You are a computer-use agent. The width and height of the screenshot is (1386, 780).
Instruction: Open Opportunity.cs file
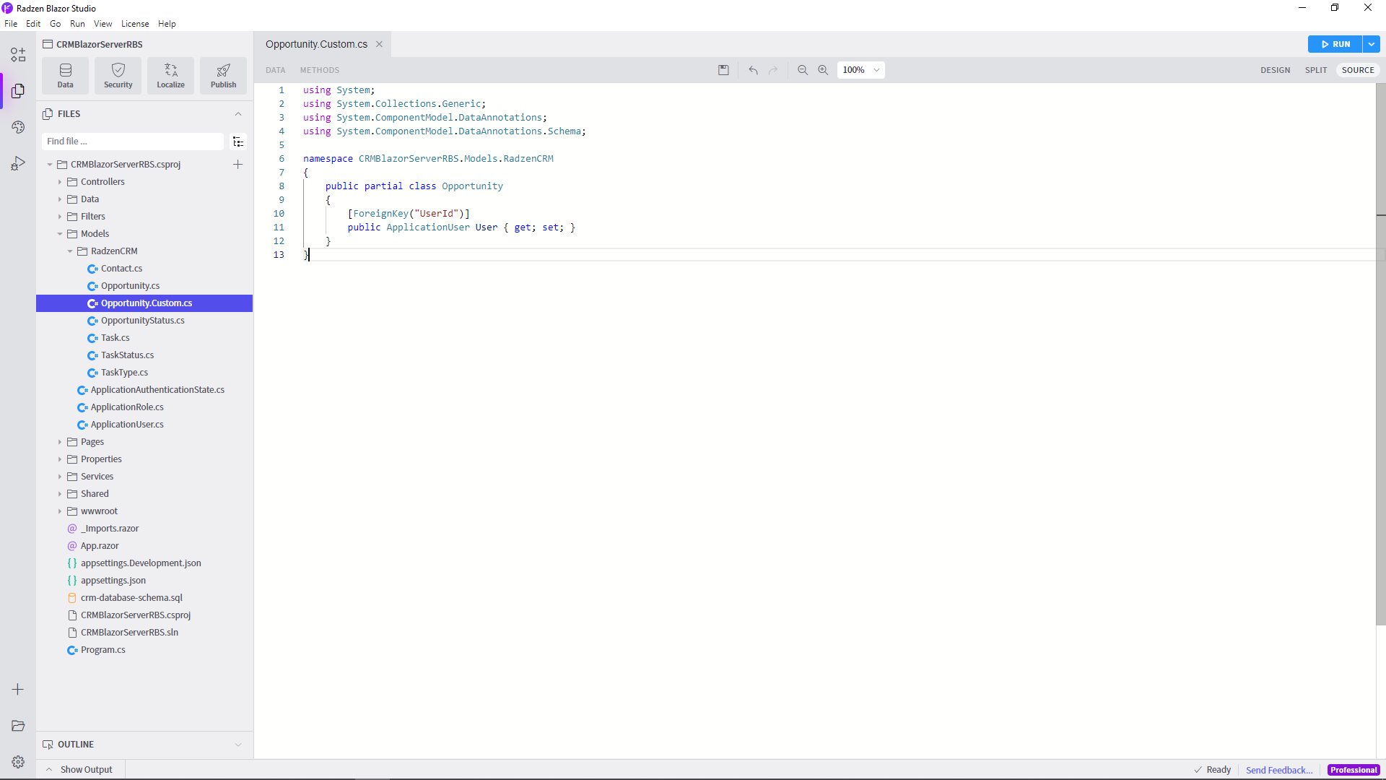[130, 286]
